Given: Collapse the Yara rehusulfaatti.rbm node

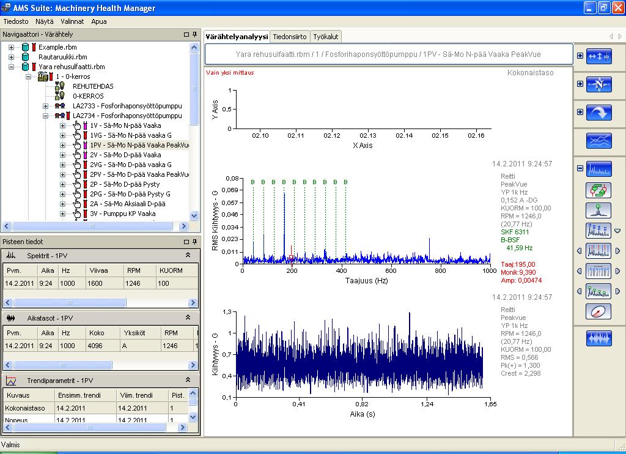Looking at the screenshot, I should click(x=11, y=67).
